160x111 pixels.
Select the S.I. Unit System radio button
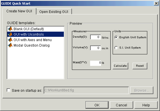click(x=116, y=48)
